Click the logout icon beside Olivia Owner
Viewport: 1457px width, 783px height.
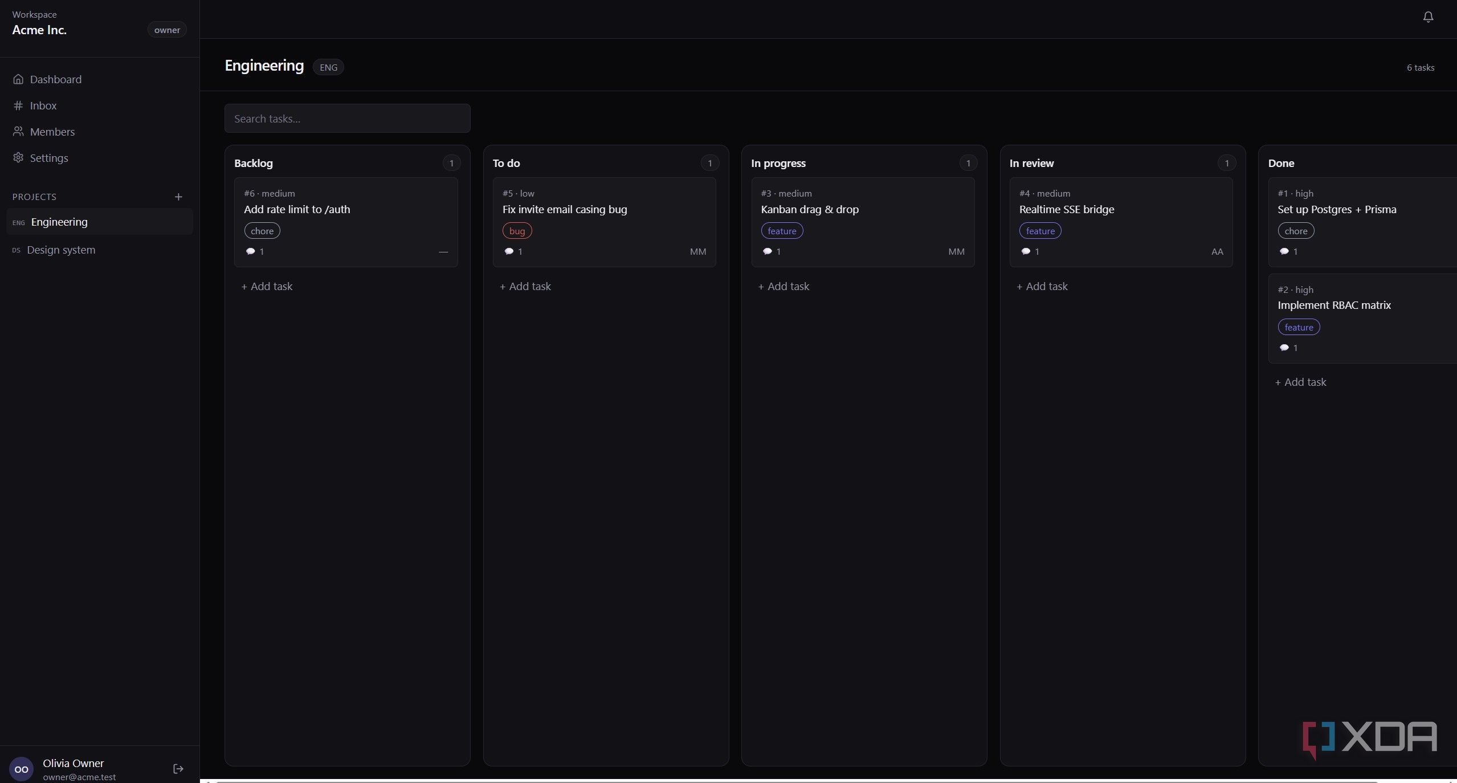(x=178, y=769)
